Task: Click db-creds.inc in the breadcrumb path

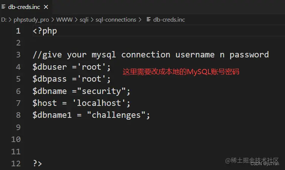Action: (169, 20)
